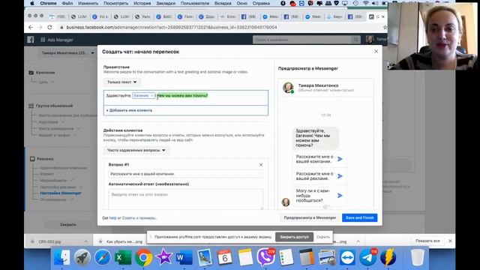Open the Справка menu

pos(261,3)
